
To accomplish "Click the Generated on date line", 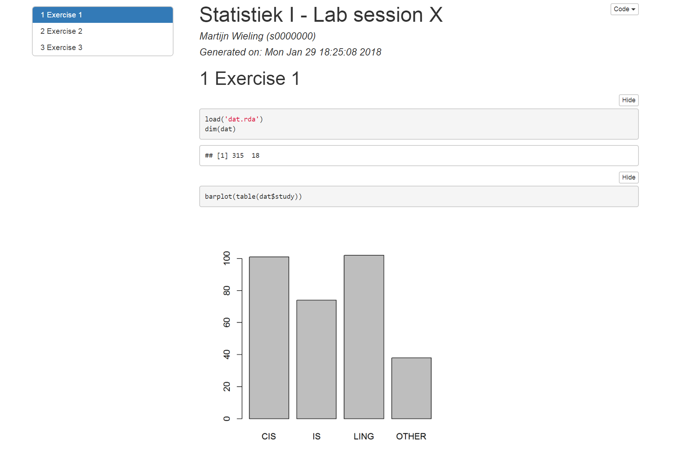I will pos(290,52).
